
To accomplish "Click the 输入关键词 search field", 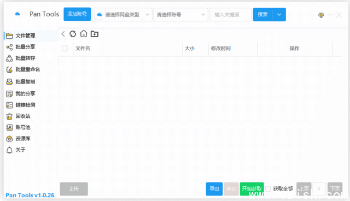I will [x=230, y=15].
